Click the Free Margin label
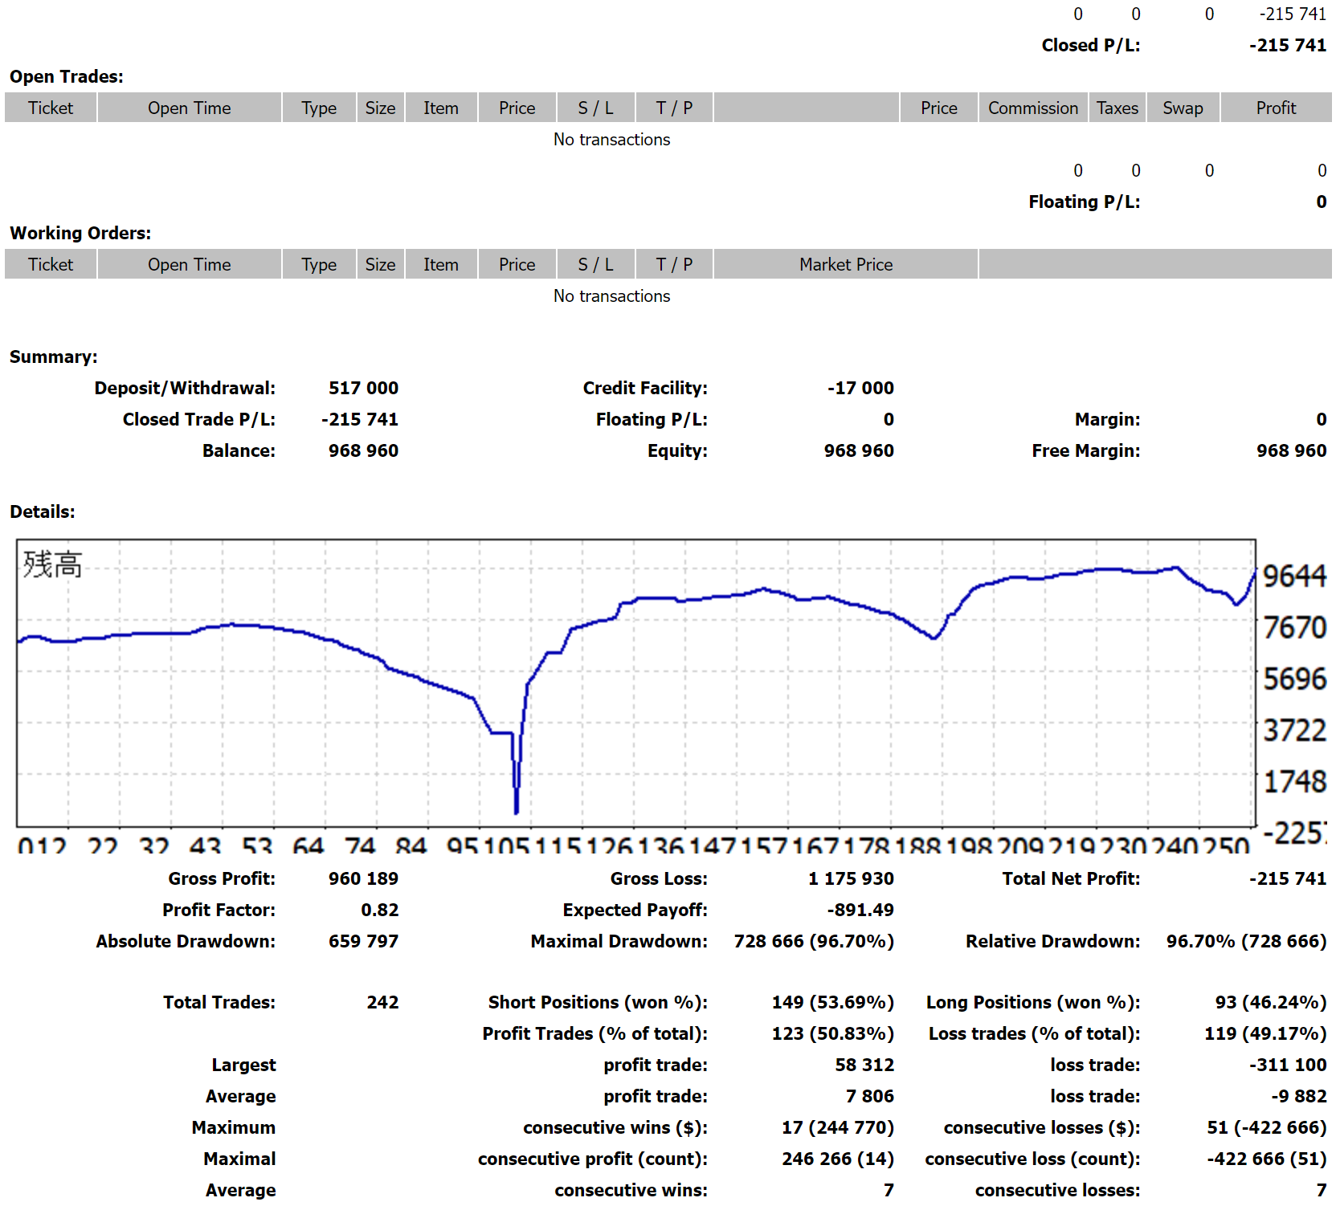This screenshot has height=1206, width=1336. pos(1086,450)
